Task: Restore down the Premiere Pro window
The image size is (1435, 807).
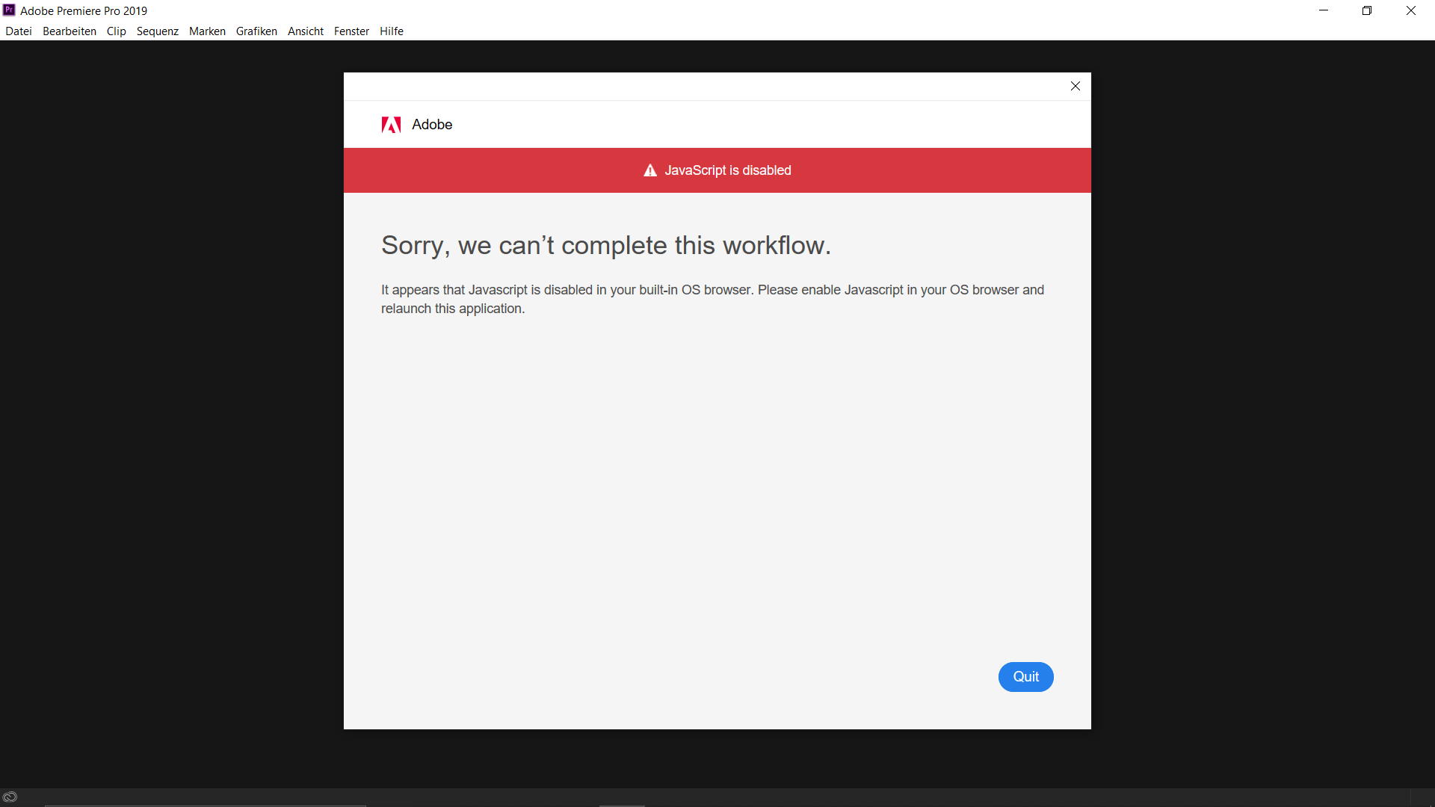Action: pos(1367,10)
